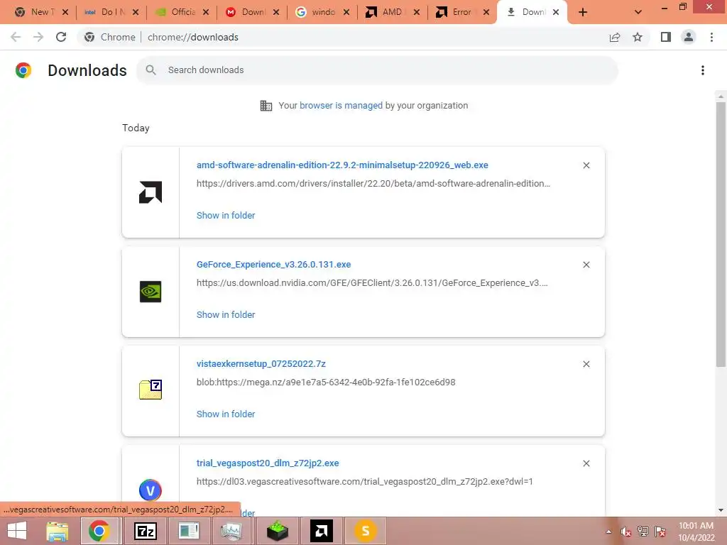Viewport: 727px width, 545px height.
Task: Open the clock showing 10:01 AM
Action: [696, 532]
